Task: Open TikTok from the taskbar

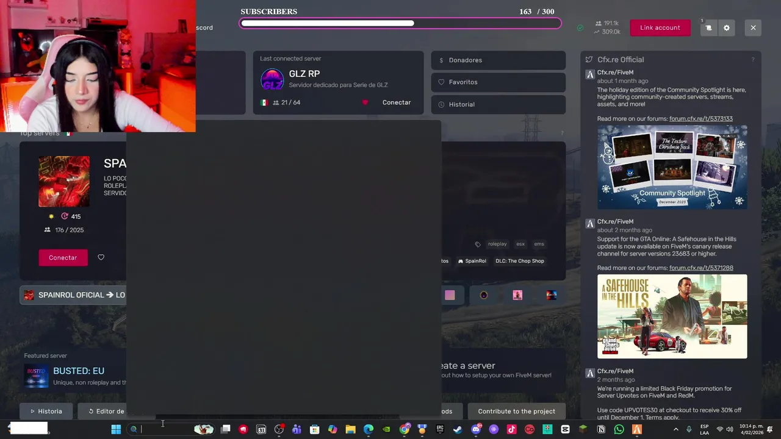Action: 511,429
